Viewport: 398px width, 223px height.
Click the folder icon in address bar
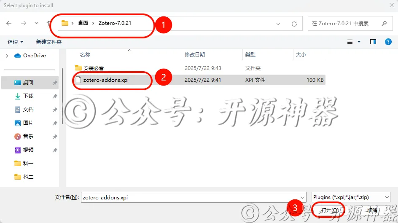click(x=65, y=23)
